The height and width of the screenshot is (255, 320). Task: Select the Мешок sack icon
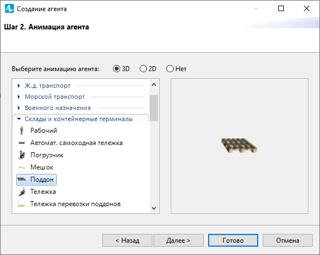click(x=22, y=167)
